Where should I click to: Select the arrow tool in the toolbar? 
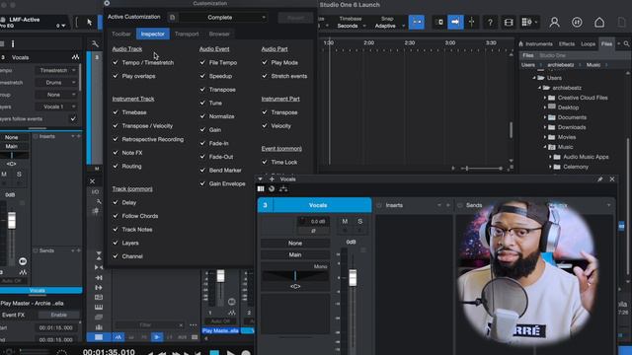pos(90,22)
